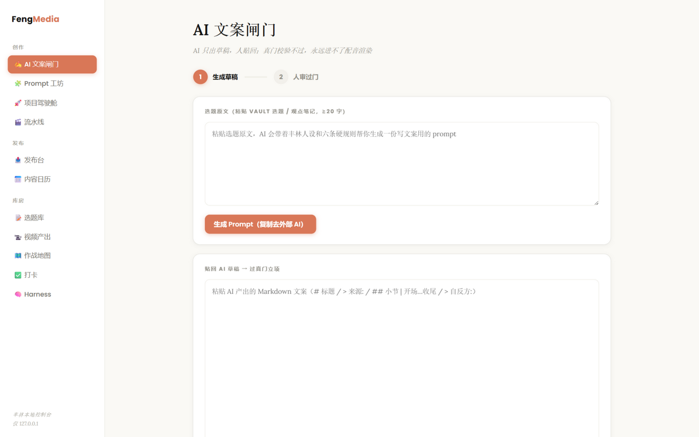Click the 流水线 clapperboard icon
Screen dimensions: 699x437
[x=18, y=122]
